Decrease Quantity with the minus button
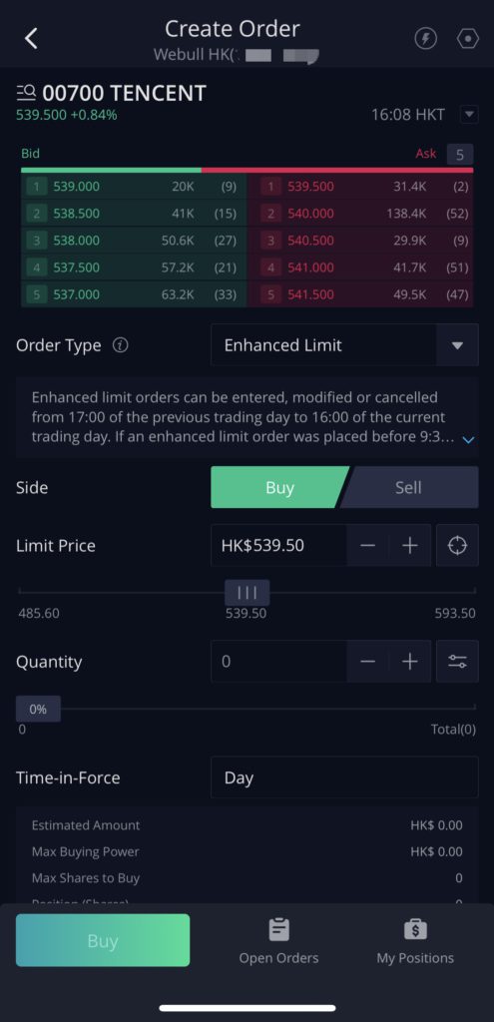 (x=367, y=661)
